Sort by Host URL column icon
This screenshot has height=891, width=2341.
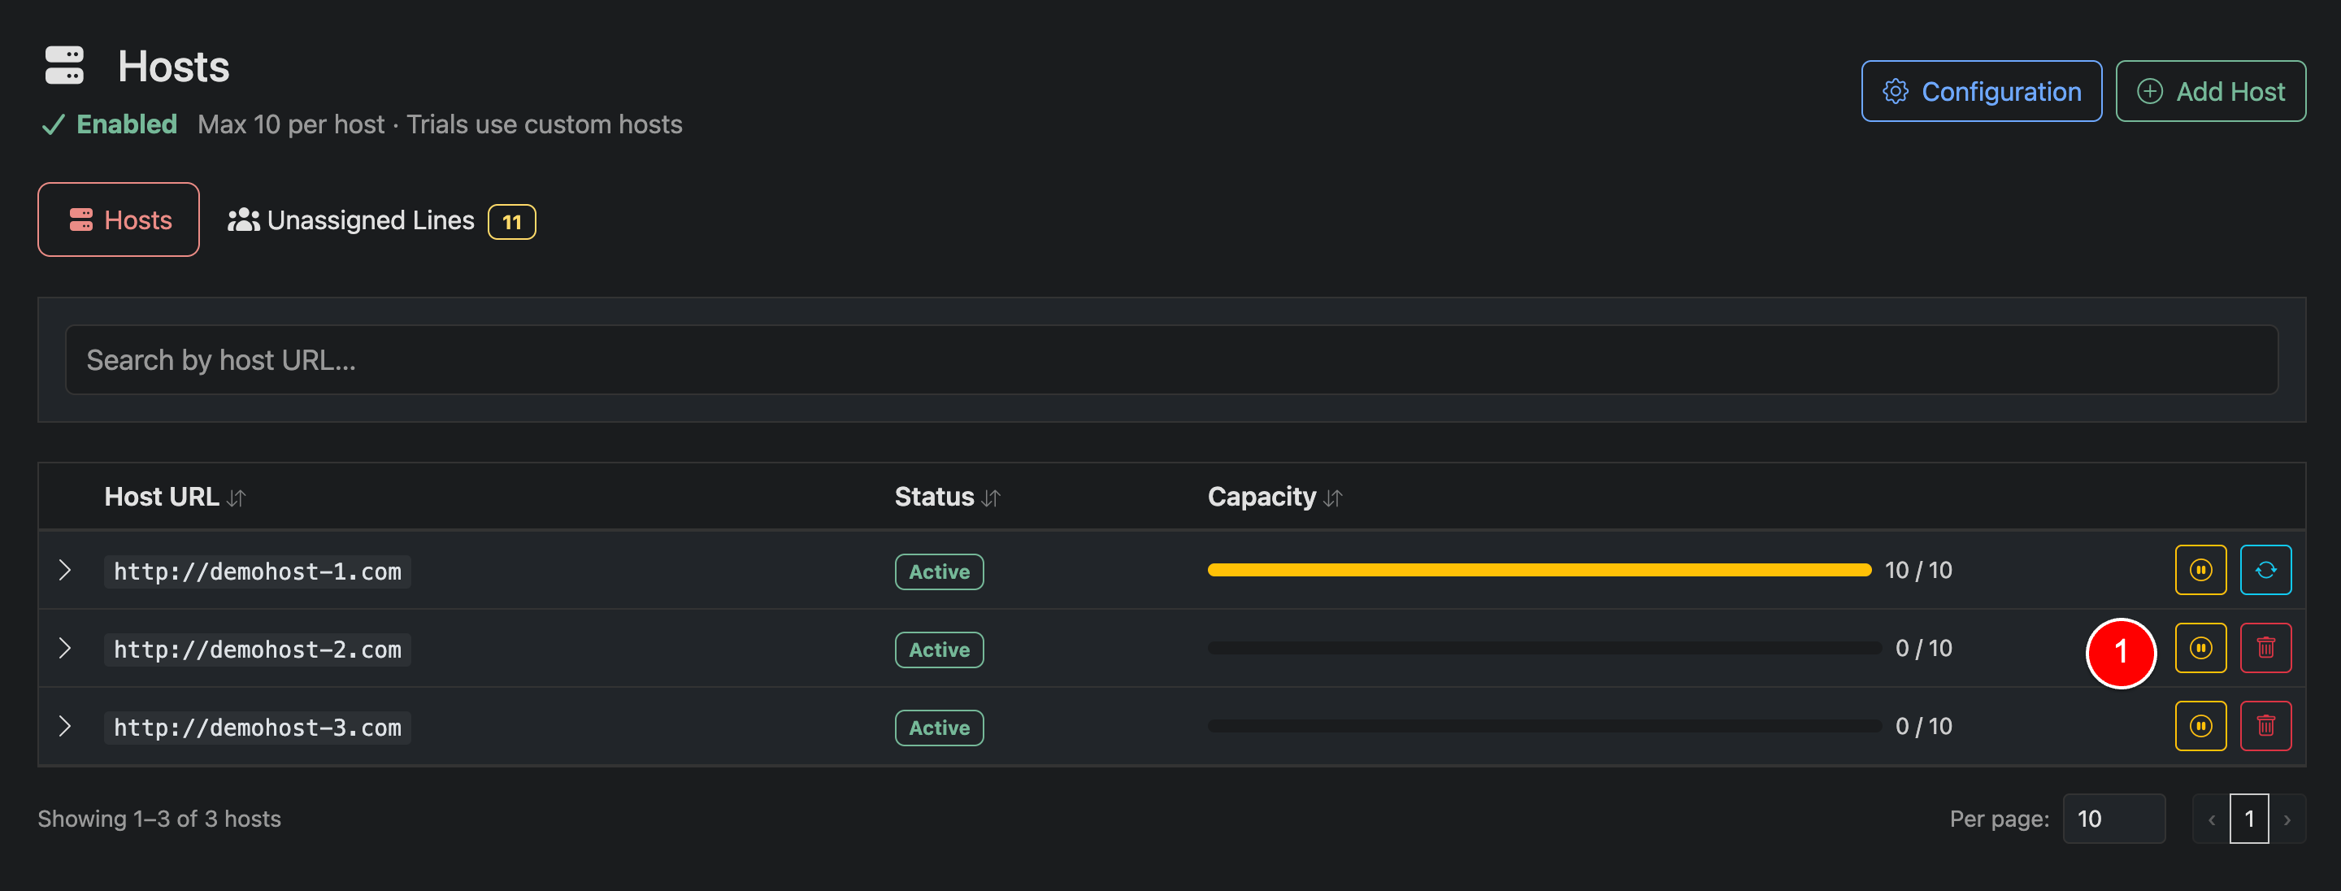click(x=237, y=498)
